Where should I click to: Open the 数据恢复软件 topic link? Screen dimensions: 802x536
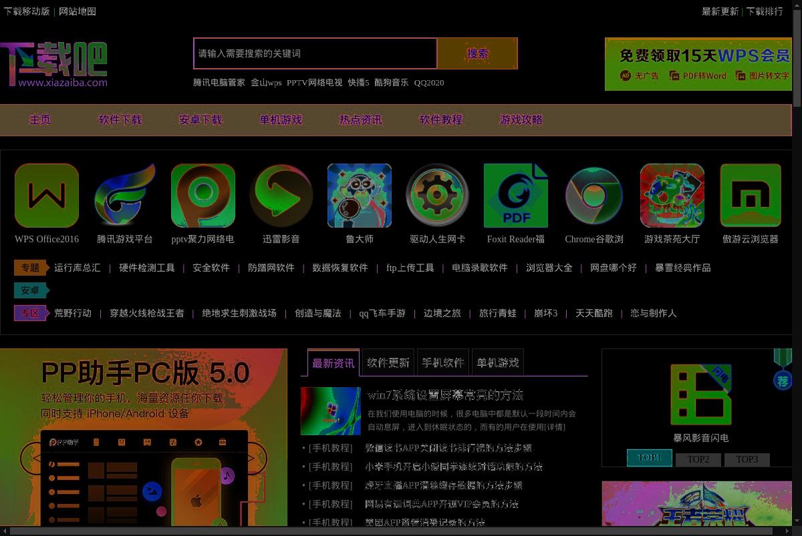[340, 268]
